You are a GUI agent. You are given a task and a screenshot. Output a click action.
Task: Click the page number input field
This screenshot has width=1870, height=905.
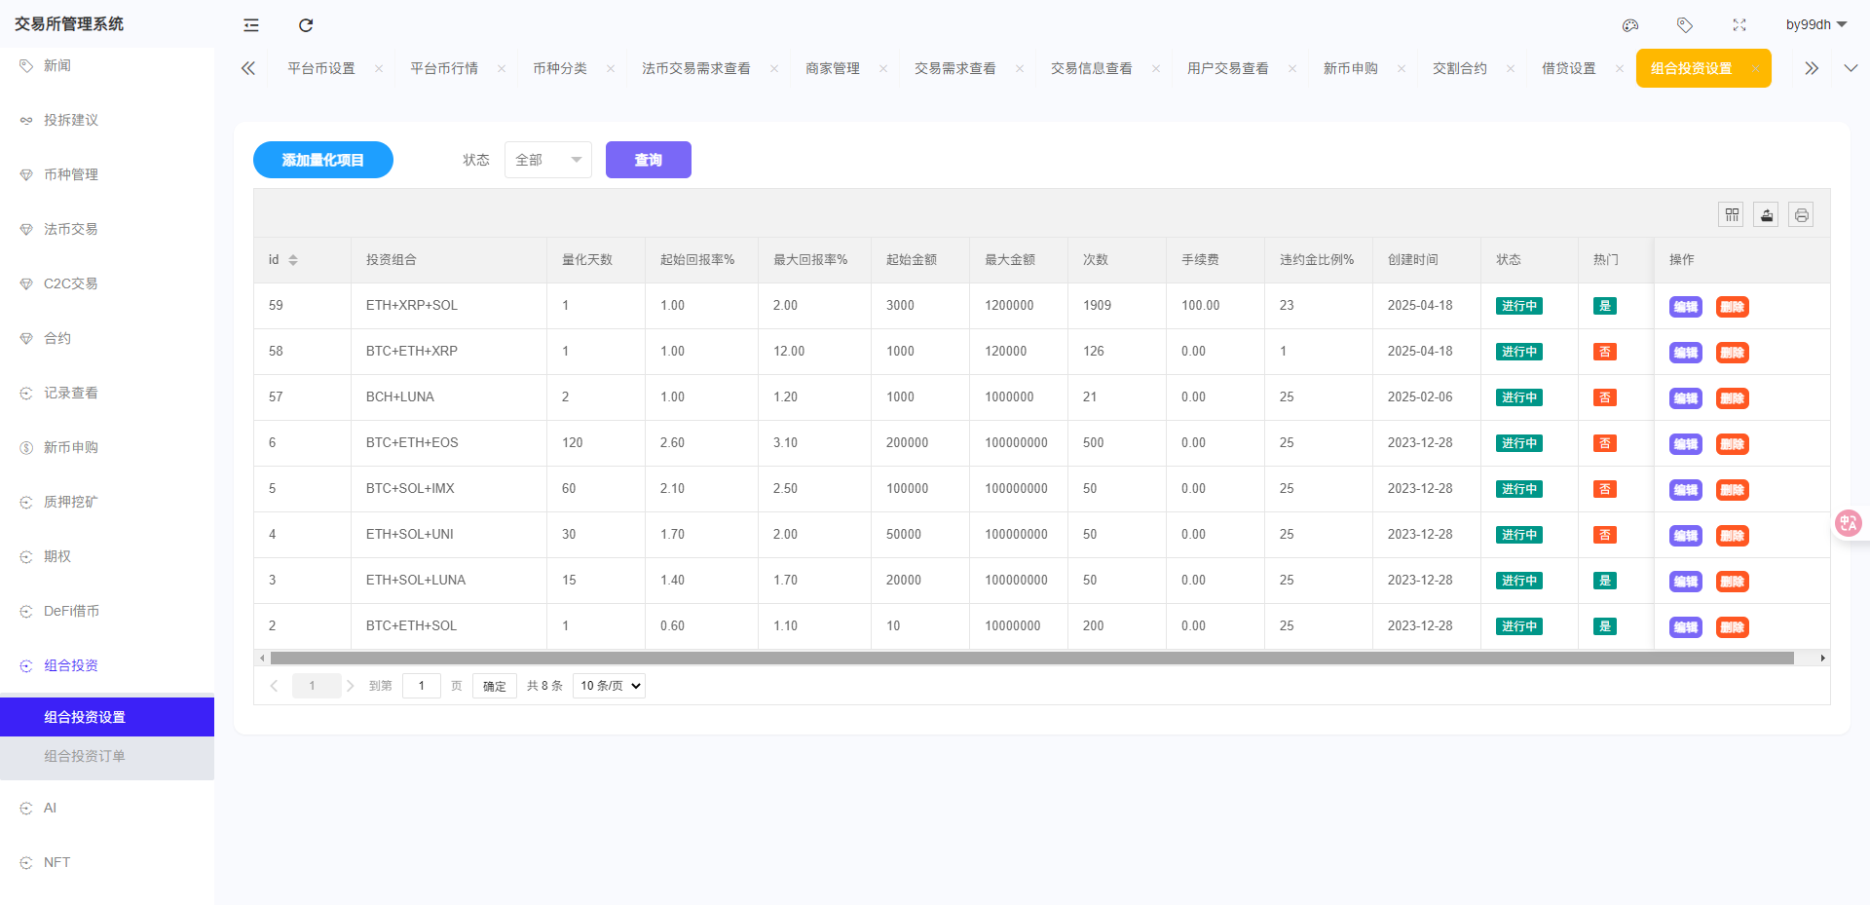tap(422, 686)
